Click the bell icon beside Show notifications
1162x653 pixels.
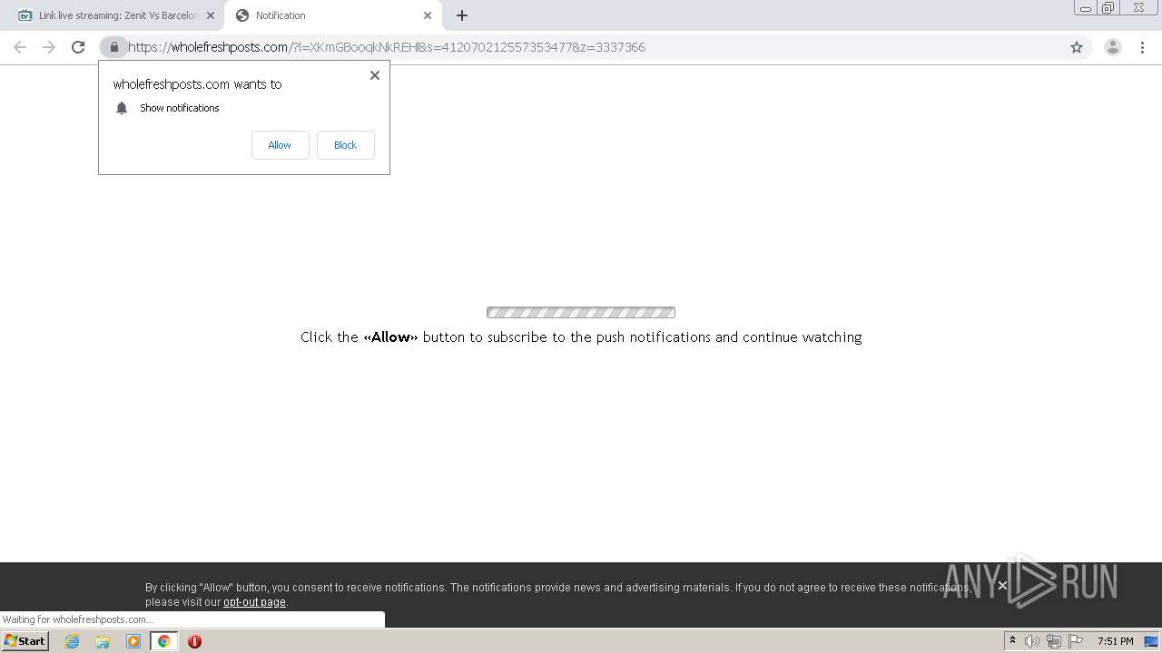pos(122,108)
